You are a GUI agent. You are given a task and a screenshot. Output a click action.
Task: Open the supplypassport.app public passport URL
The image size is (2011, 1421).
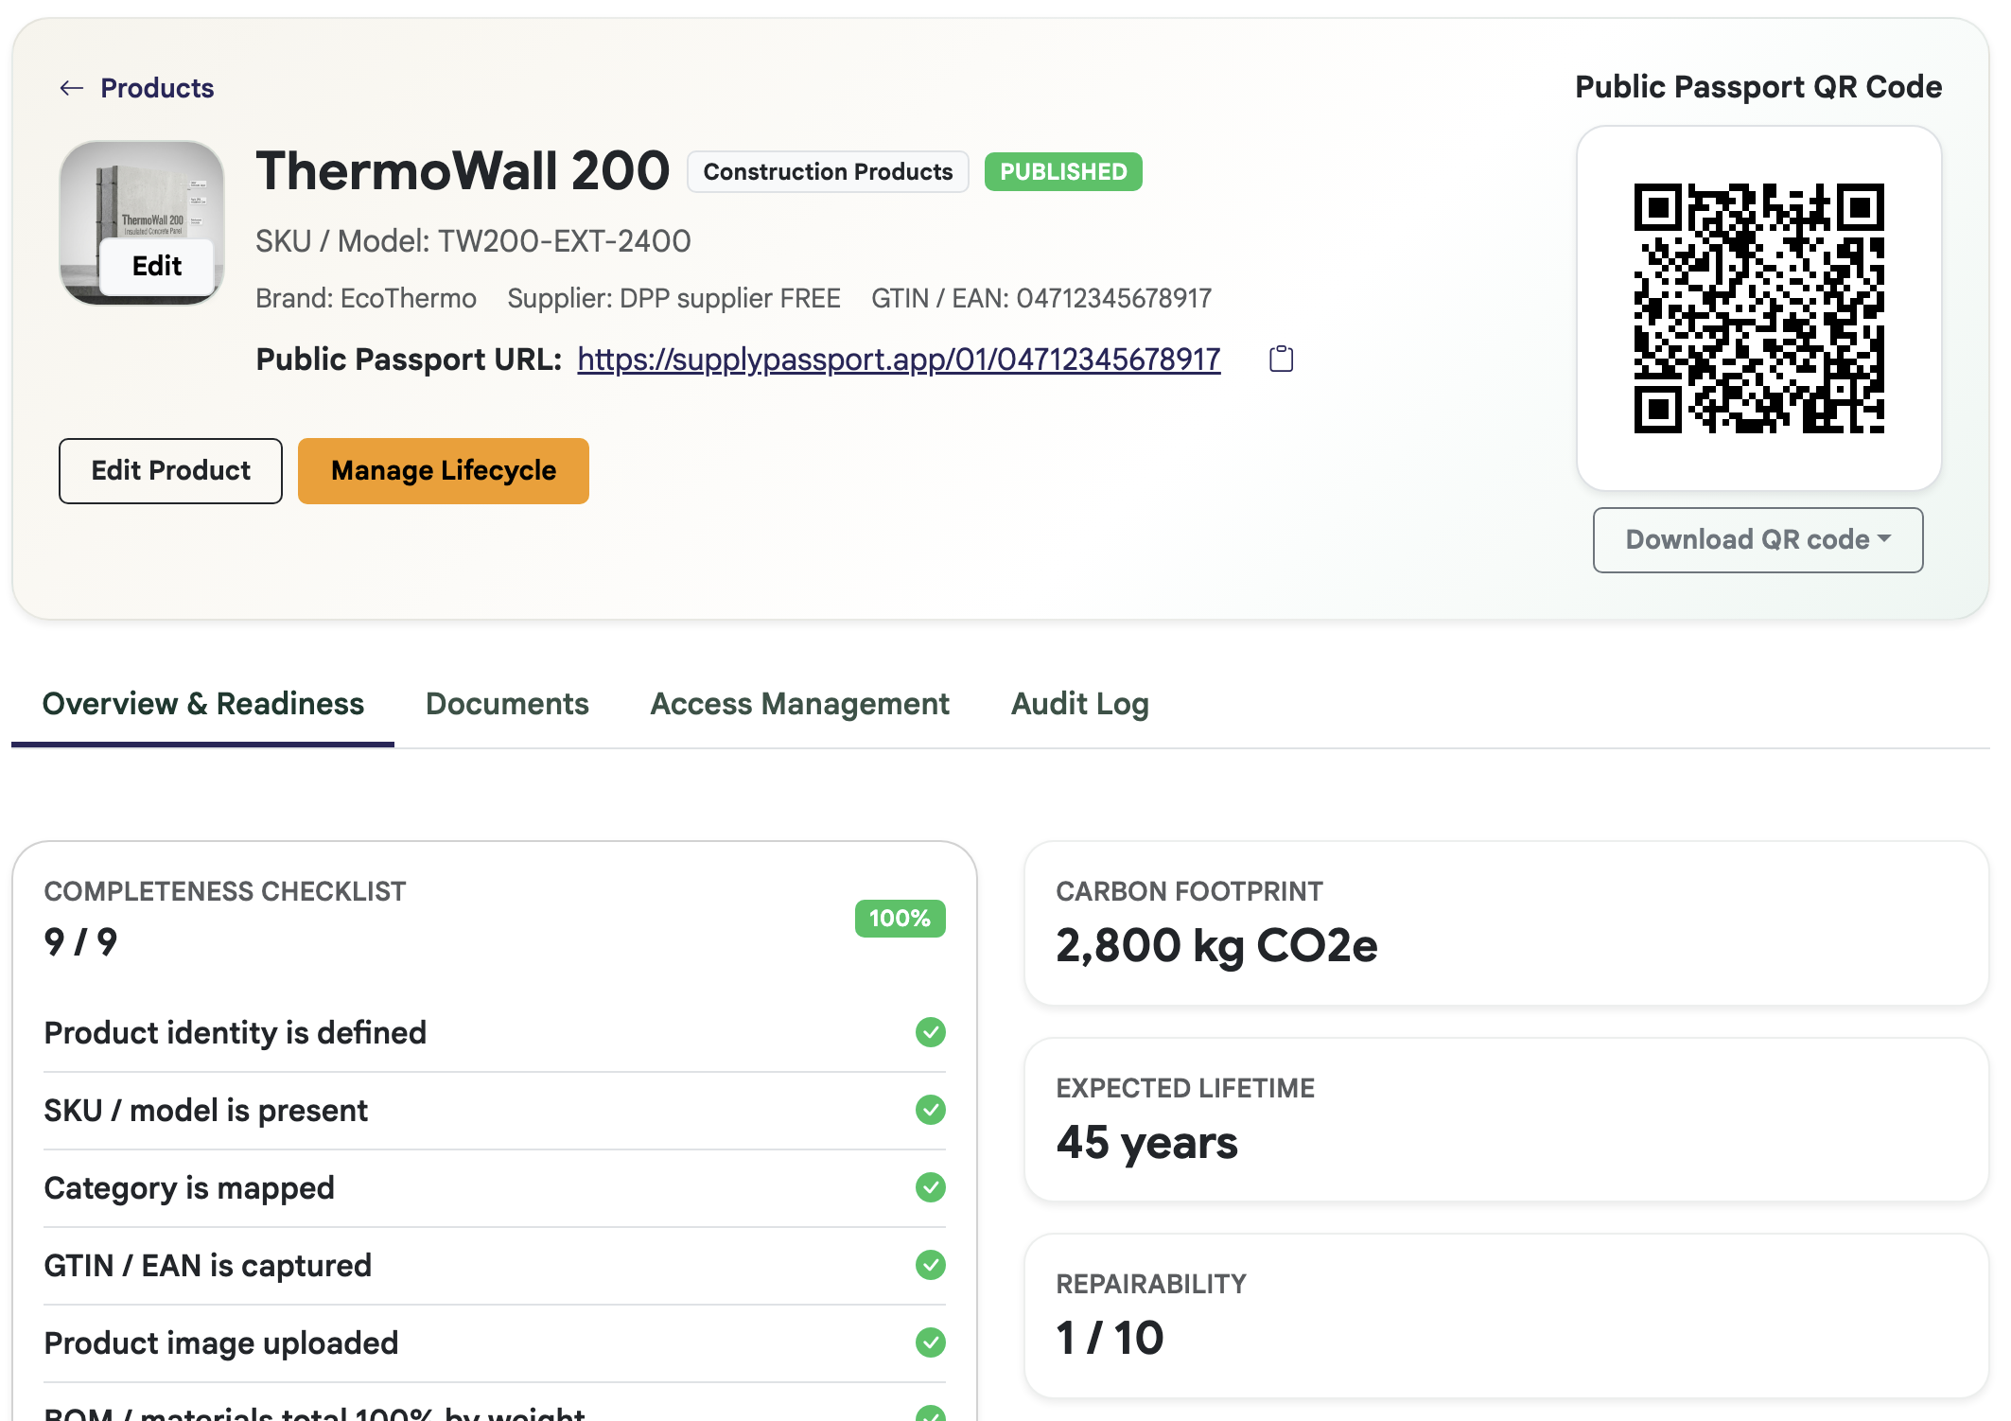tap(899, 360)
